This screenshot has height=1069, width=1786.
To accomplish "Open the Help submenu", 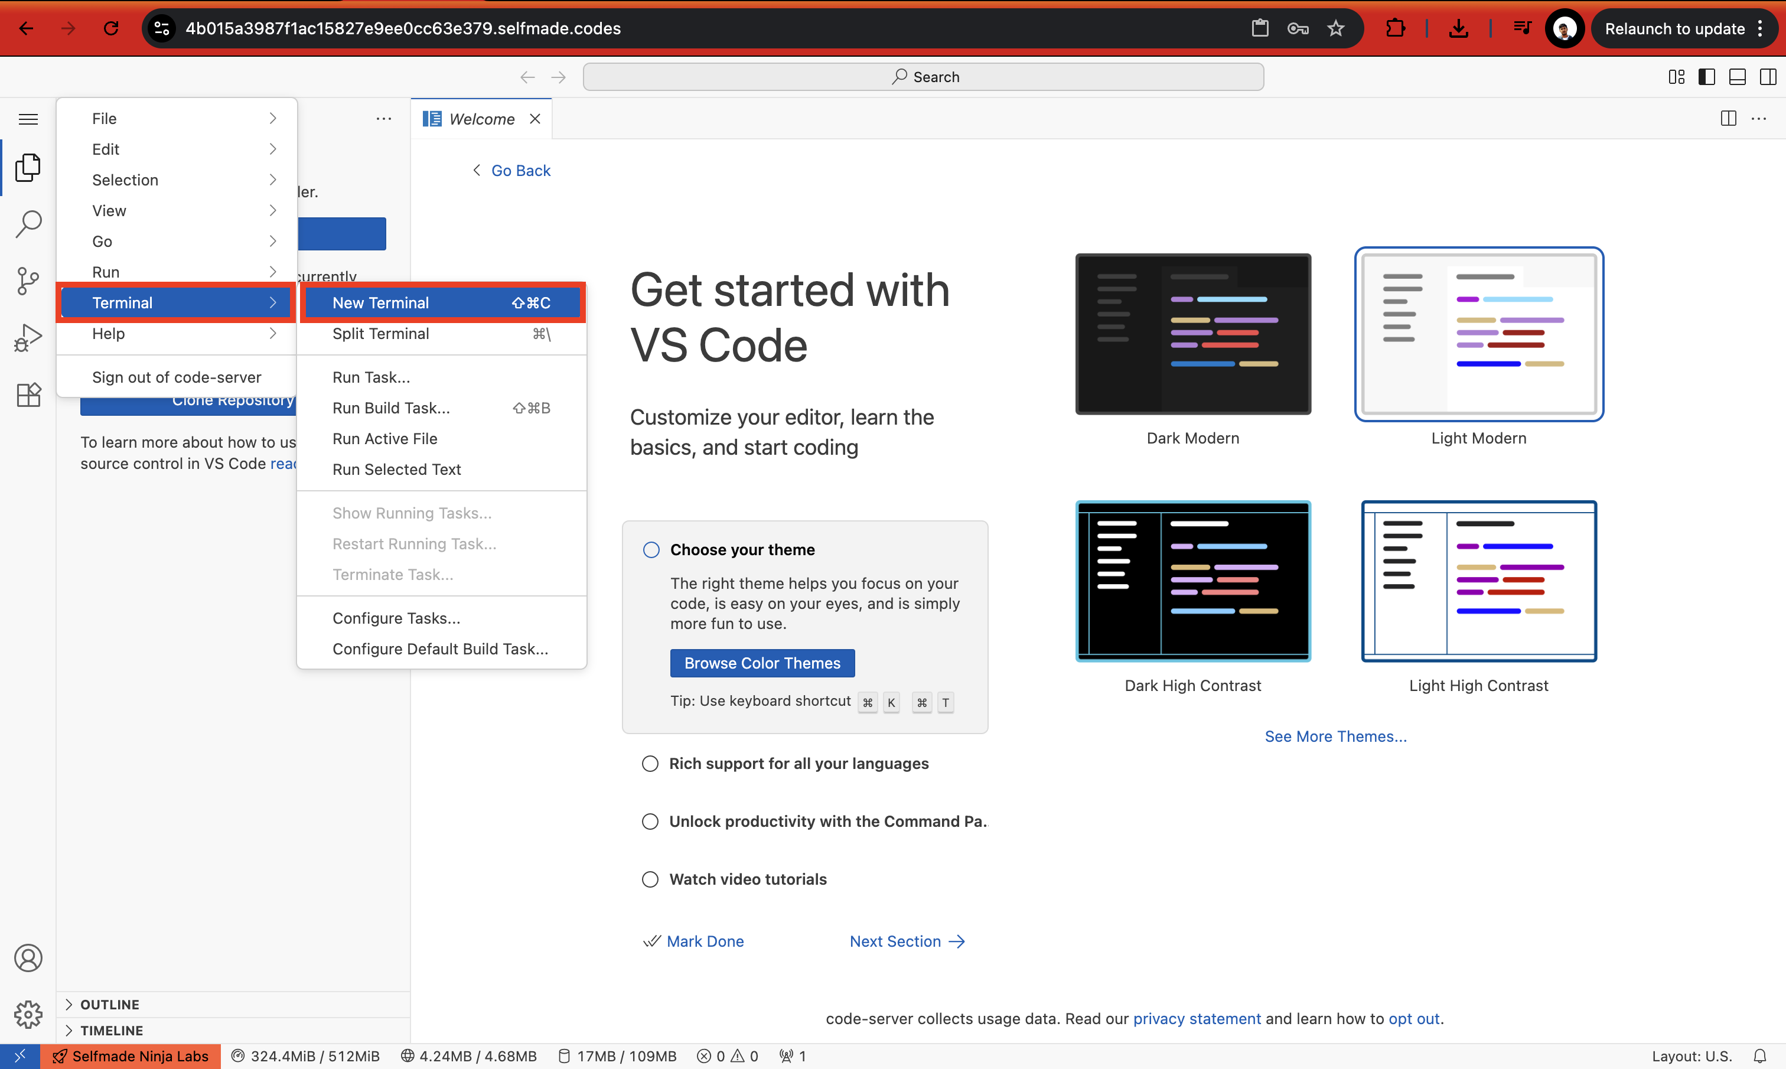I will pos(177,334).
